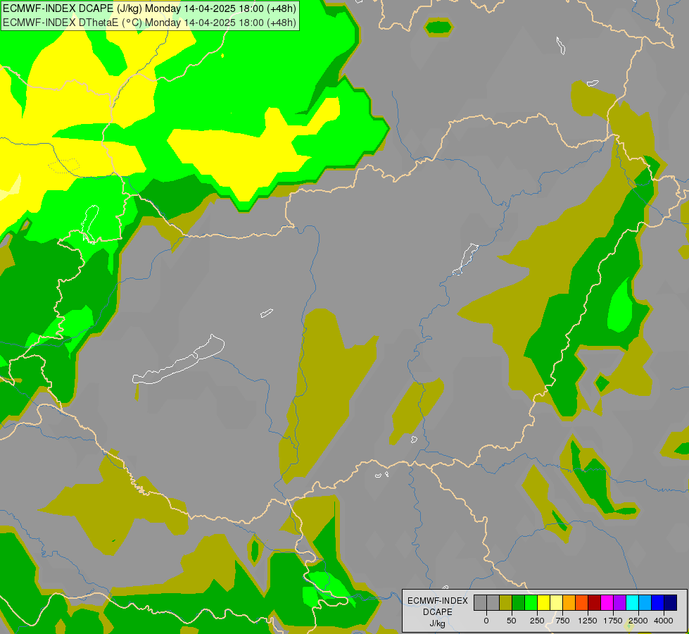Click the legend value 1250
This screenshot has width=689, height=634.
pyautogui.click(x=588, y=621)
